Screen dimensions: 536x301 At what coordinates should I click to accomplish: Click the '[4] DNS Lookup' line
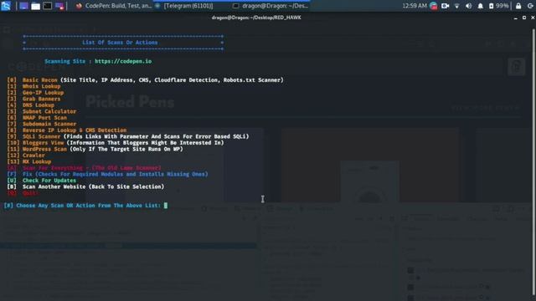[30, 105]
